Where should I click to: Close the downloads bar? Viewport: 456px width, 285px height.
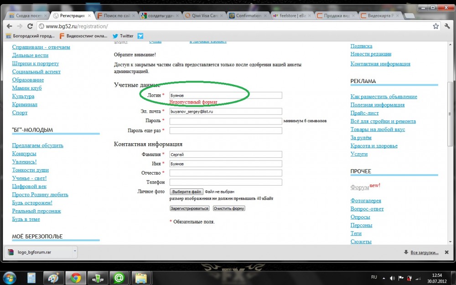[449, 252]
